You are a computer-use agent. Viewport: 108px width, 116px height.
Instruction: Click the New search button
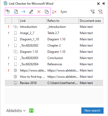(92, 111)
